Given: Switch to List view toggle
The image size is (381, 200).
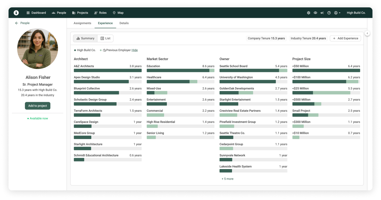Looking at the screenshot, I should pos(105,38).
